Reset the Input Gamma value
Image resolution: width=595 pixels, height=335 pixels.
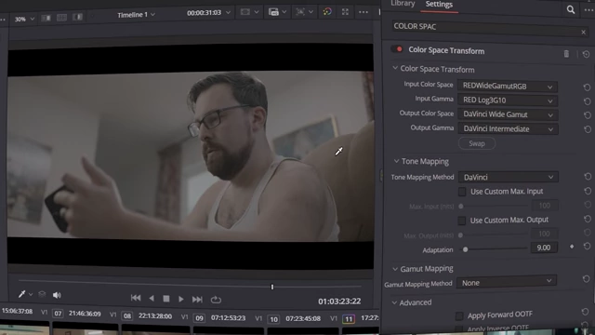[x=587, y=101]
